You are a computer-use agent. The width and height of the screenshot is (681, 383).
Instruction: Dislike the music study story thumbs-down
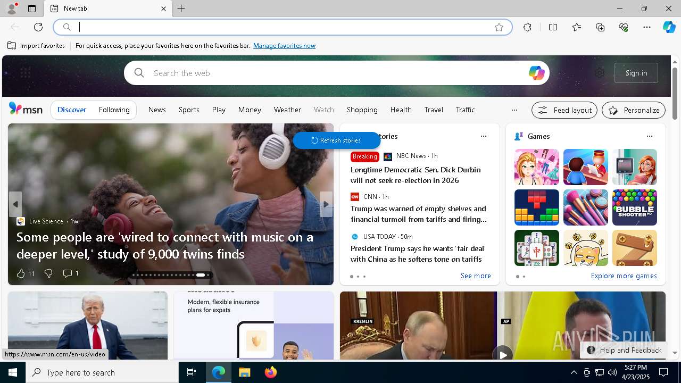tap(48, 273)
